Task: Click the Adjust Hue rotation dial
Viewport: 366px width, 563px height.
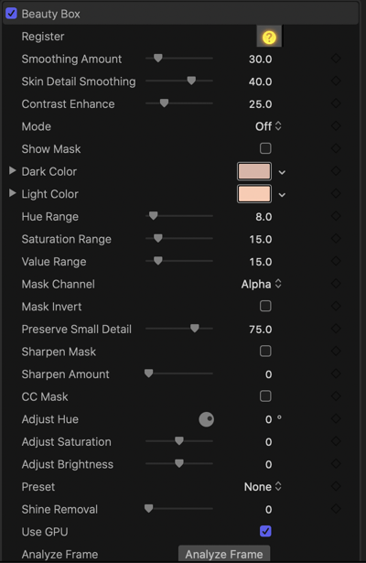Action: pos(206,419)
